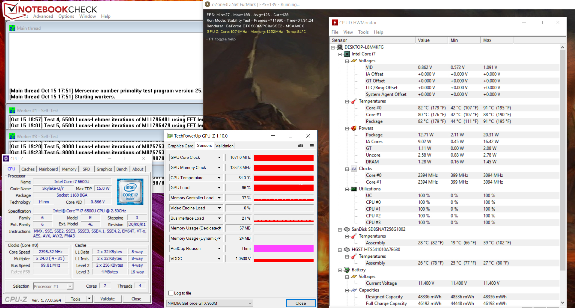Open the CPU-Z Tools dropdown arrow
This screenshot has height=308, width=575.
[x=89, y=299]
